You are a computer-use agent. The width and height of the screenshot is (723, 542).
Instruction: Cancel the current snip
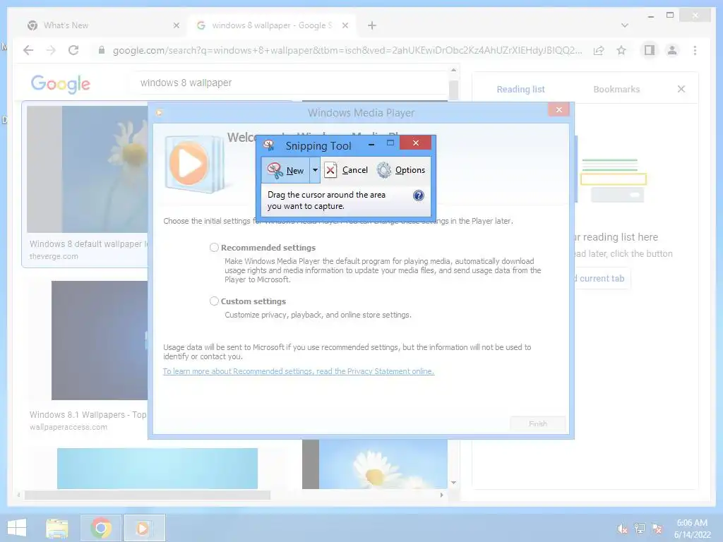tap(346, 170)
